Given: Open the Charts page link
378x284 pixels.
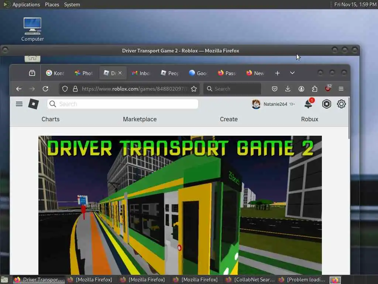Looking at the screenshot, I should click(x=50, y=119).
